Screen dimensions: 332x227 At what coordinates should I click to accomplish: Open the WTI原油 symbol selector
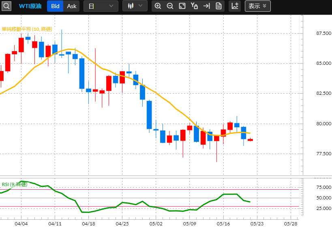(30, 6)
